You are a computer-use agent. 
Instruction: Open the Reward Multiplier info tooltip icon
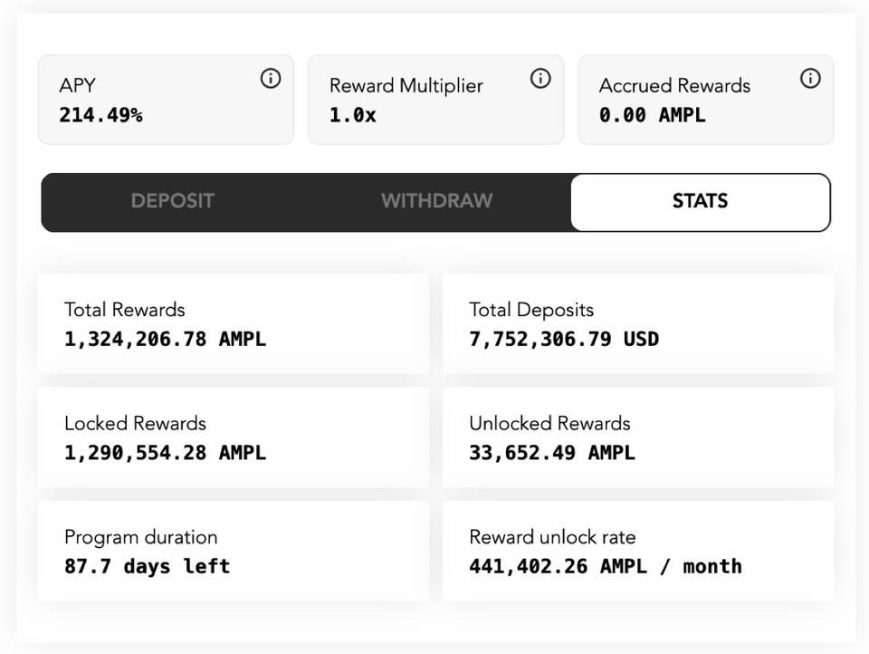click(x=540, y=79)
